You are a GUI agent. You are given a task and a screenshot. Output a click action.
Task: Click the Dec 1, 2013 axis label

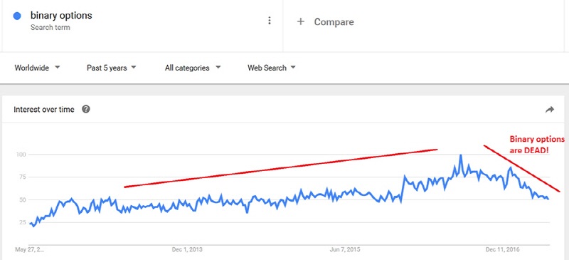pos(187,250)
